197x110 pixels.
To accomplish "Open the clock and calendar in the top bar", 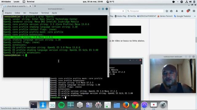I will 93,2.
